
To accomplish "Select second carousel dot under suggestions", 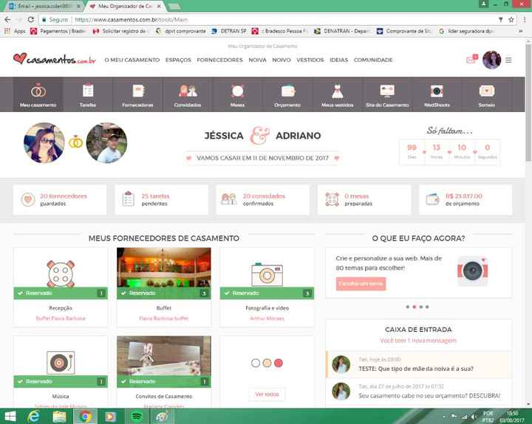I will coord(415,307).
